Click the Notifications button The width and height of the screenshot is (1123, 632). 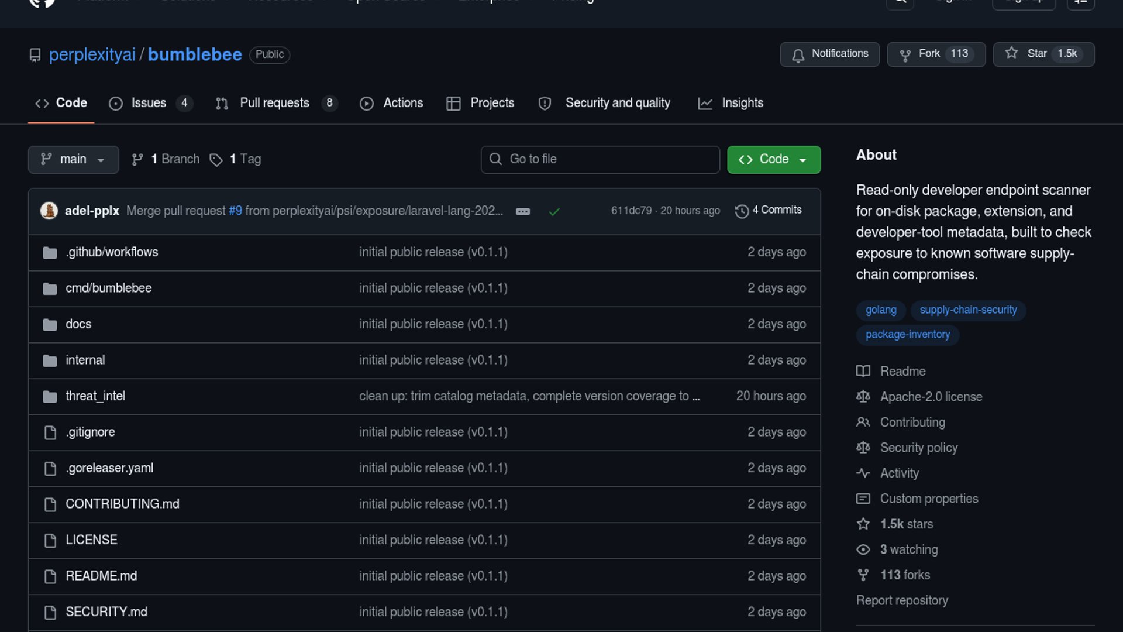[829, 54]
